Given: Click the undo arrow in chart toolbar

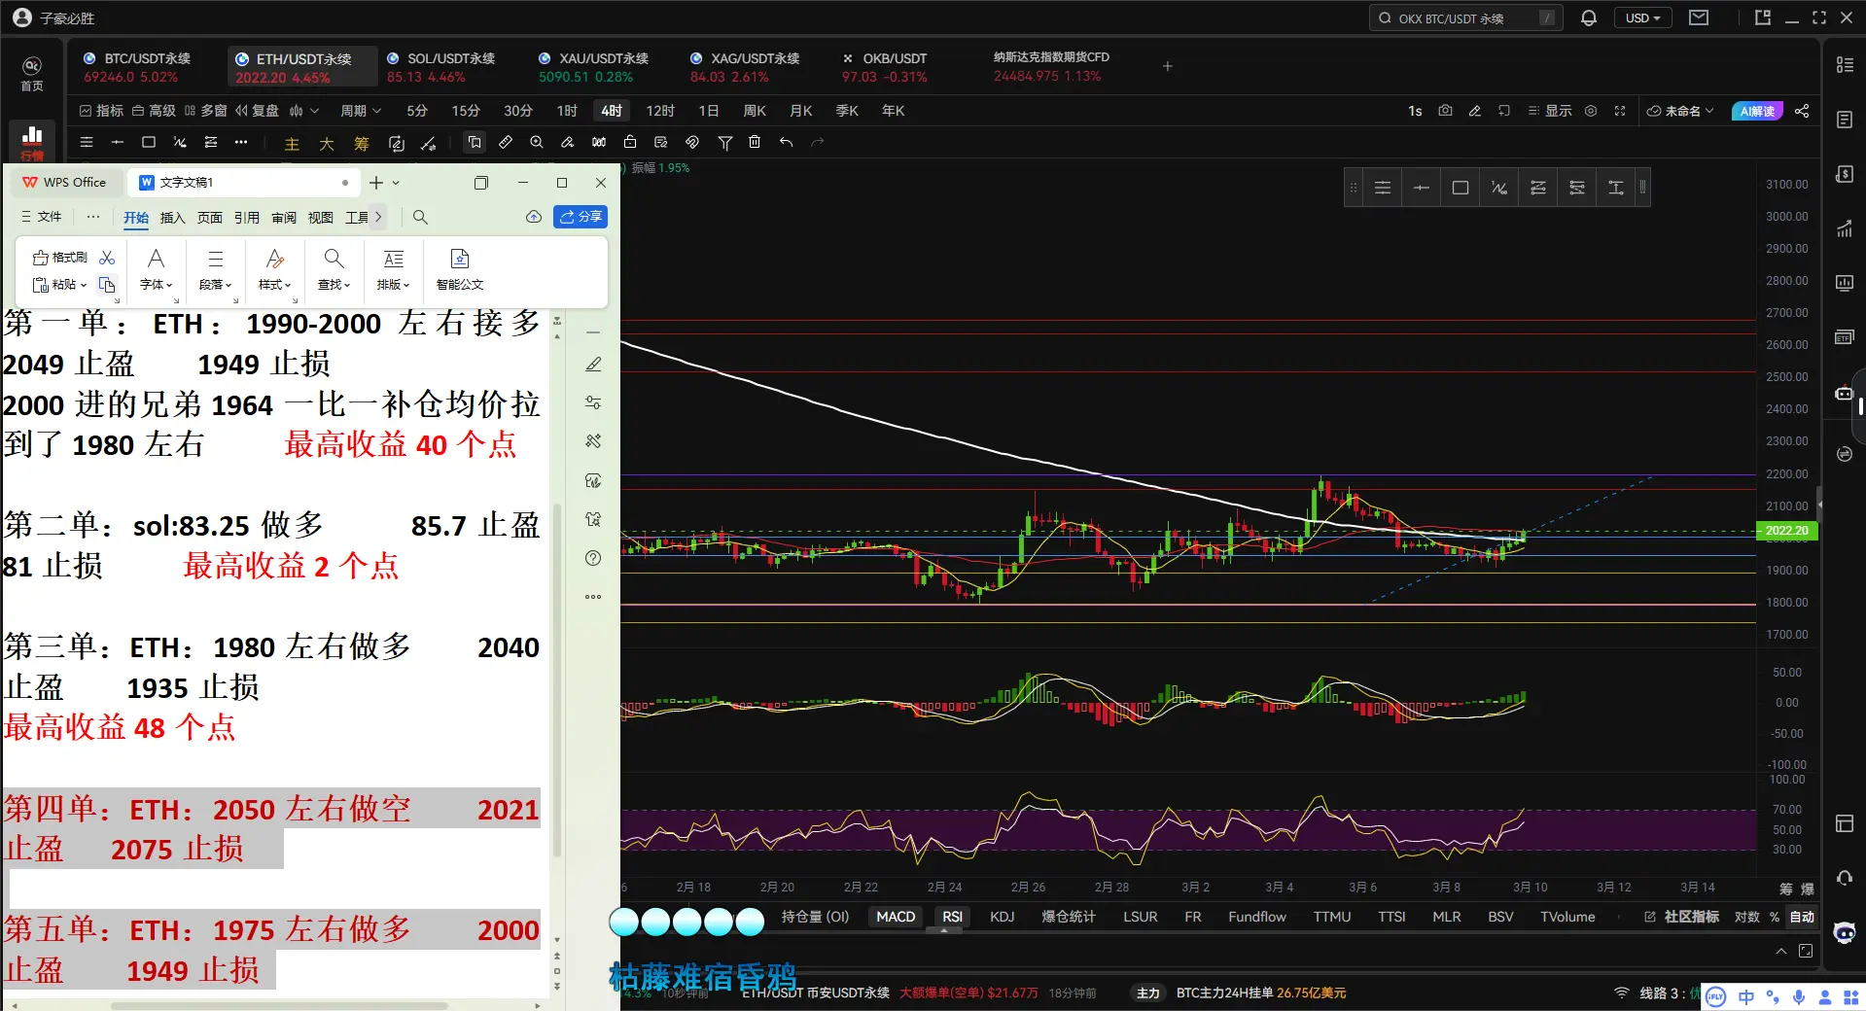Looking at the screenshot, I should pos(786,142).
